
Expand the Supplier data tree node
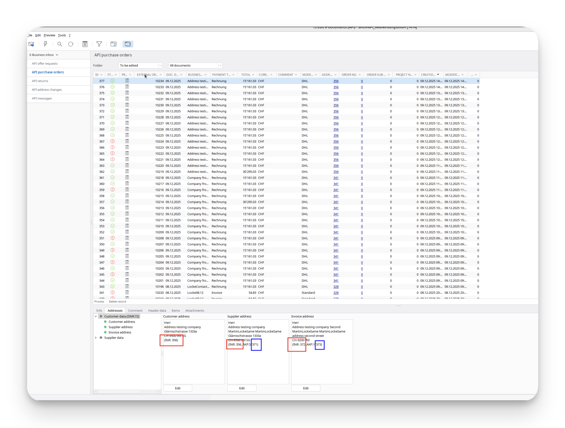click(96, 338)
